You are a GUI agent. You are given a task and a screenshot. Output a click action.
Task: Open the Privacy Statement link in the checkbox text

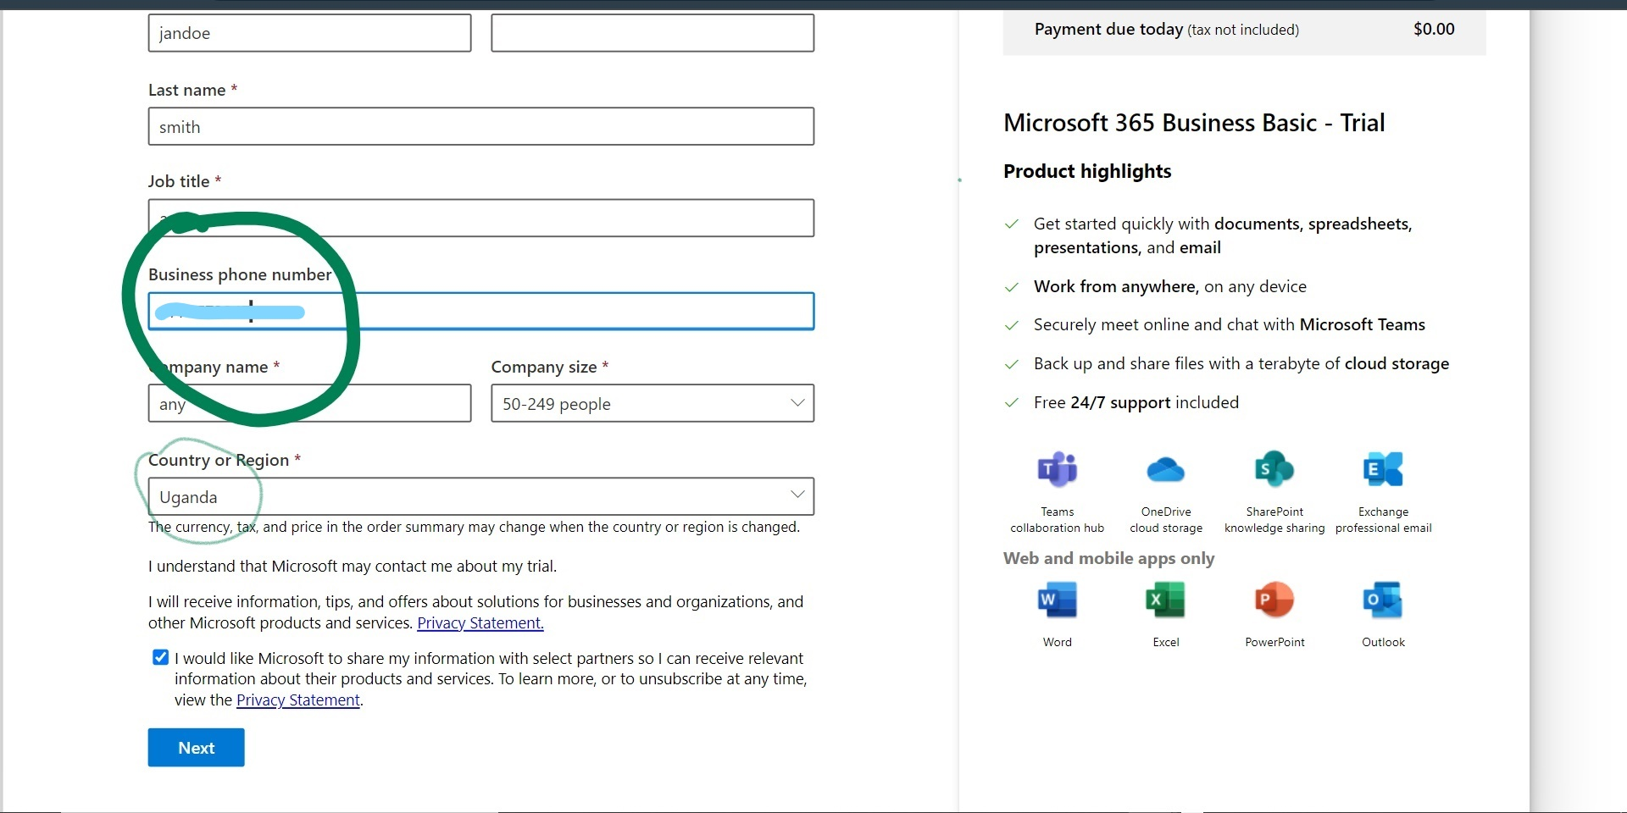coord(298,700)
